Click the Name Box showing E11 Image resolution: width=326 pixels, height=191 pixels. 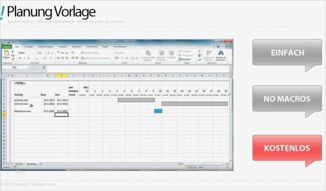click(15, 67)
